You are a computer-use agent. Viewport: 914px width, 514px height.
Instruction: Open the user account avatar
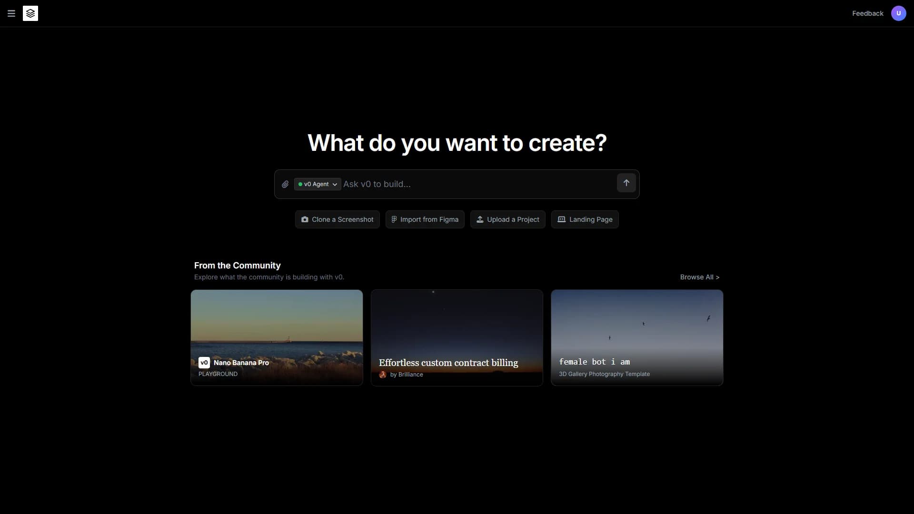899,13
